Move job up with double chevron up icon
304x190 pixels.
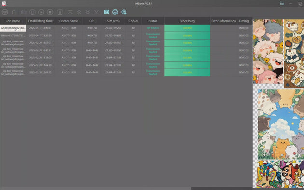tap(79, 12)
